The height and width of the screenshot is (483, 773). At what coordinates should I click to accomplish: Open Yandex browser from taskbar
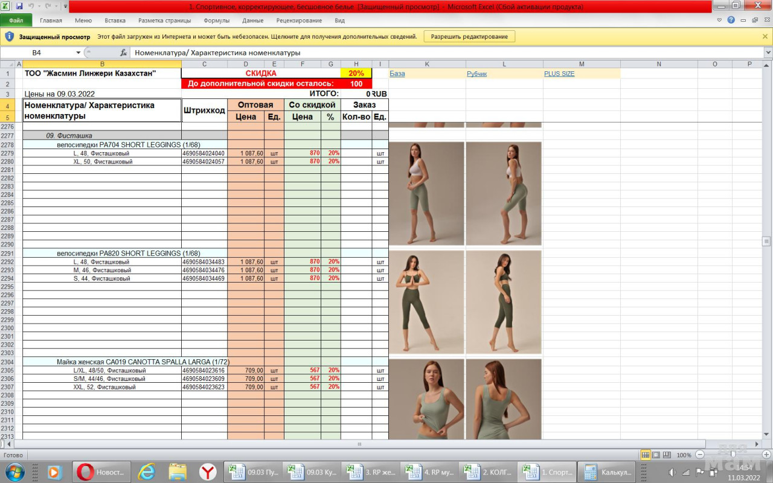click(208, 472)
